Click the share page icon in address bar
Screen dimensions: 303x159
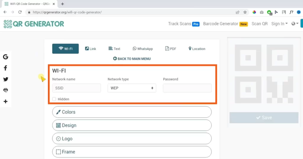(238, 12)
